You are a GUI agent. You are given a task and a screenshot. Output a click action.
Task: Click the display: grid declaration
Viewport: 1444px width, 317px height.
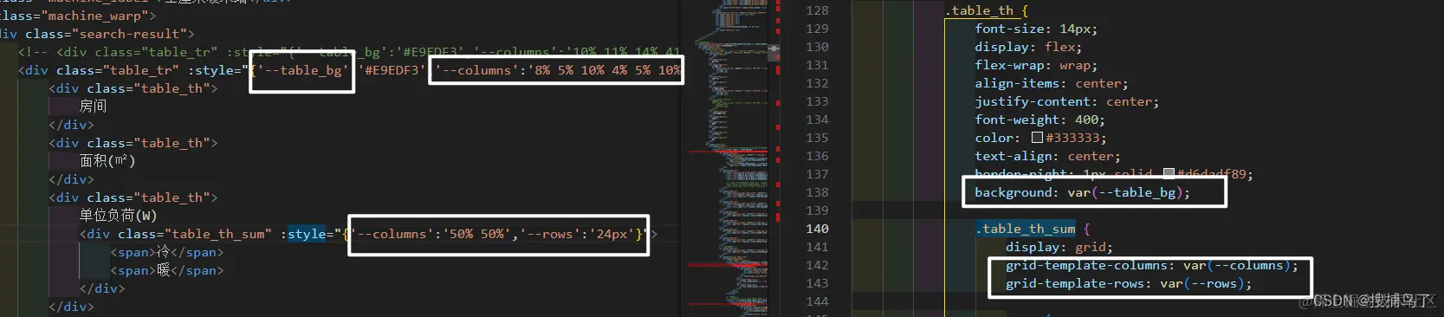1059,247
